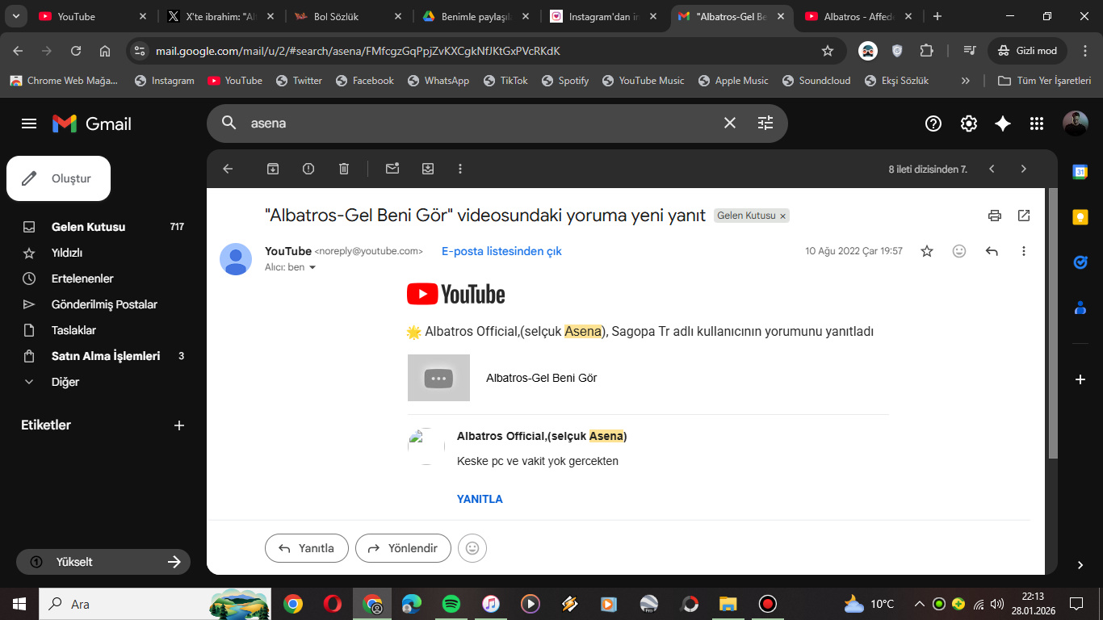1103x620 pixels.
Task: Archive this email conversation
Action: click(273, 169)
